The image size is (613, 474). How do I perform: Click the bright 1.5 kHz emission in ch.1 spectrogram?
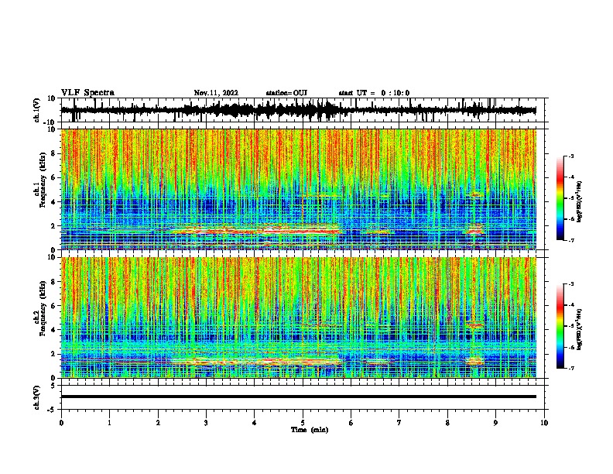pyautogui.click(x=256, y=230)
